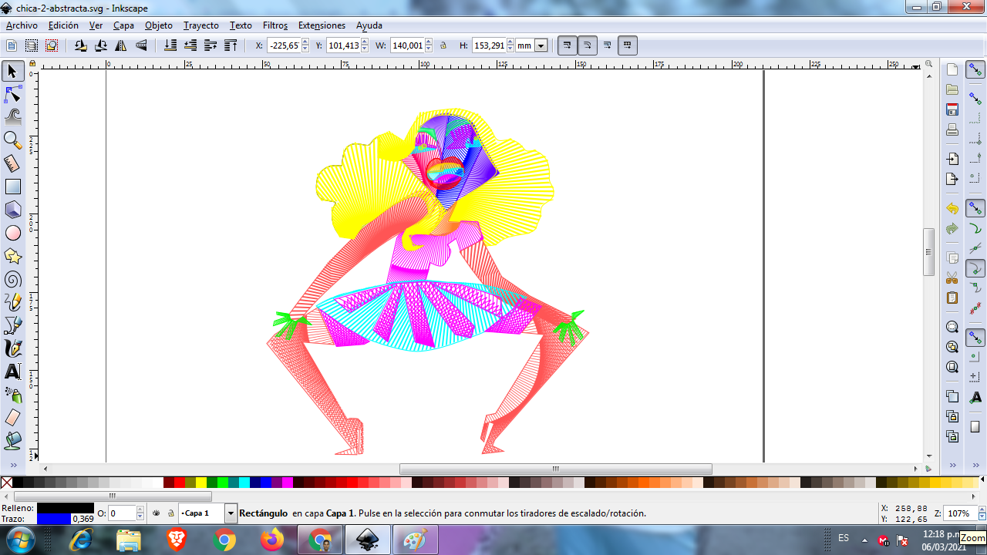Toggle width/height ratio lock
Screen dimensions: 987x555
point(443,45)
